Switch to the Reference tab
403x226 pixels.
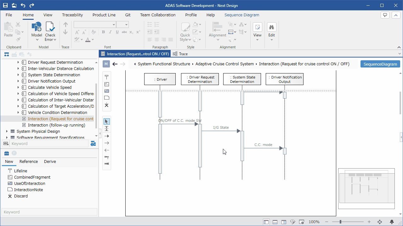[29, 161]
